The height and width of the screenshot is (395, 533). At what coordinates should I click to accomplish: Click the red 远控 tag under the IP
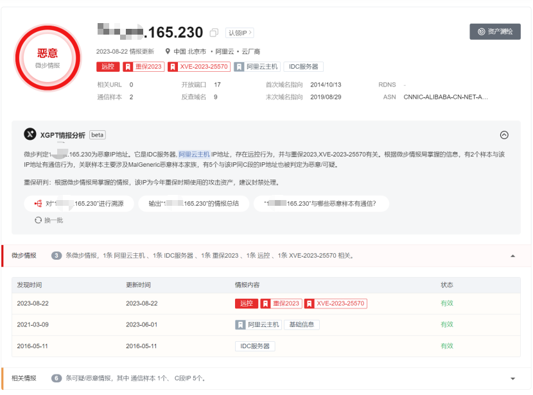coord(108,66)
